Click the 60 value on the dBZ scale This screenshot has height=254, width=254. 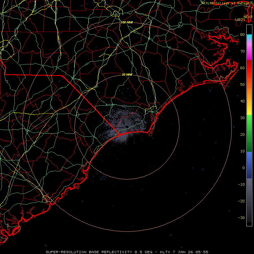242,68
